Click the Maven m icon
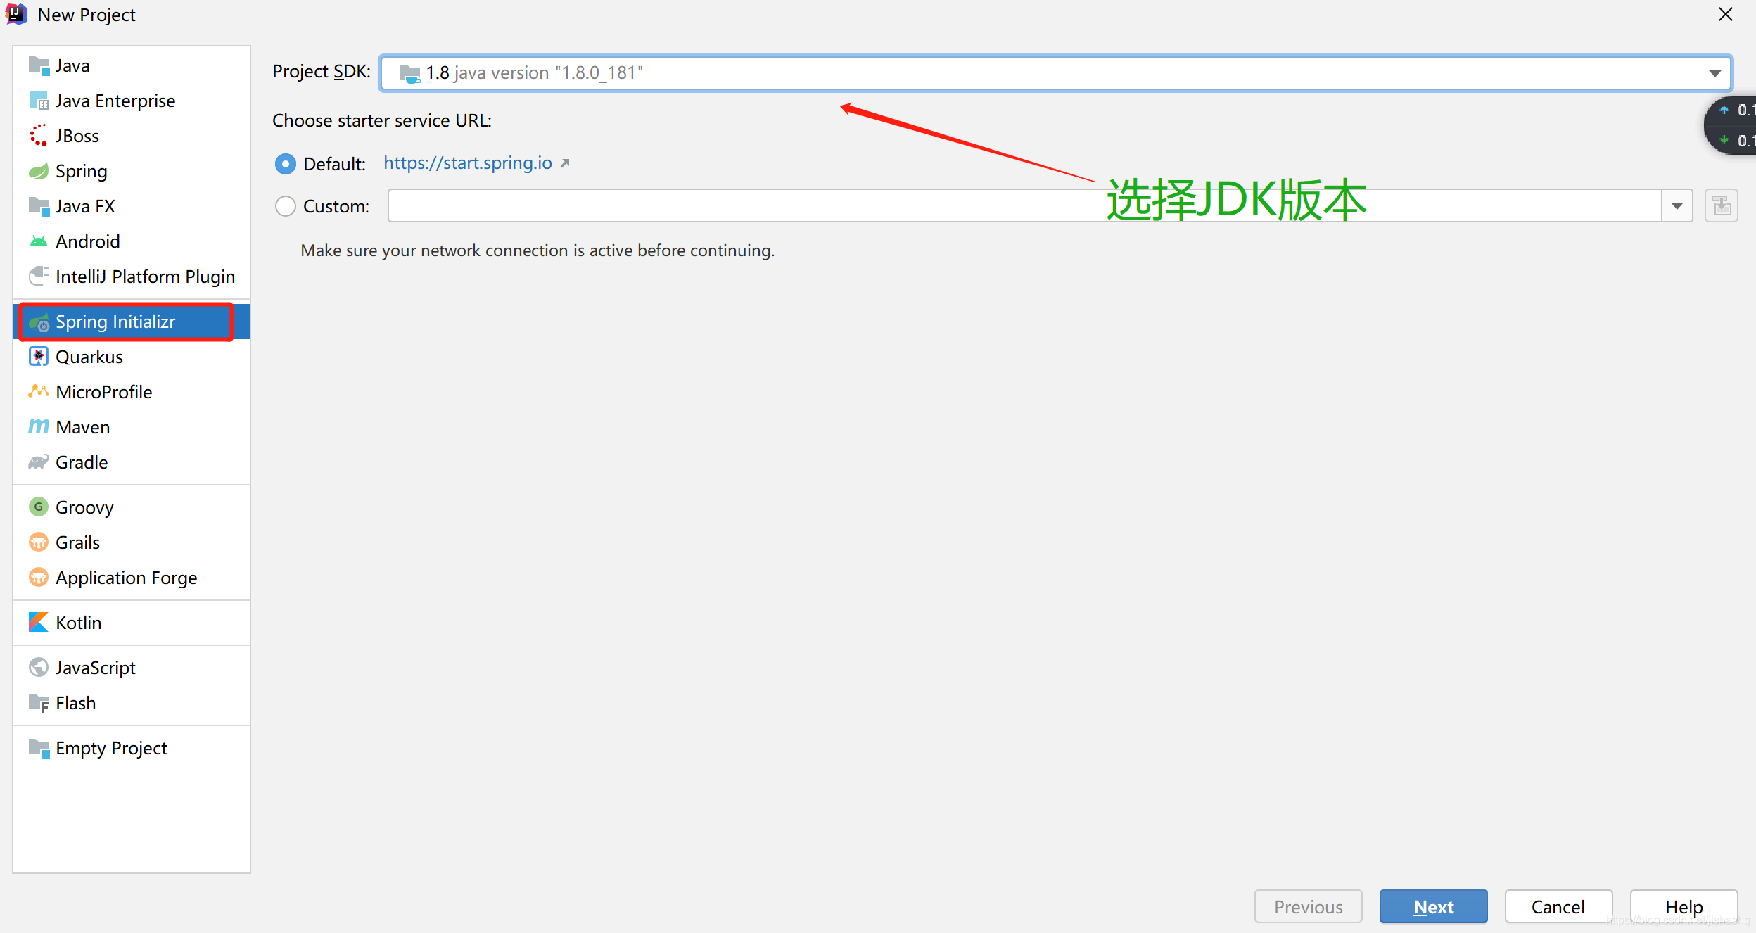 coord(39,427)
